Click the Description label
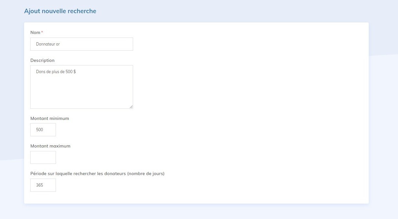The image size is (398, 219). (42, 60)
